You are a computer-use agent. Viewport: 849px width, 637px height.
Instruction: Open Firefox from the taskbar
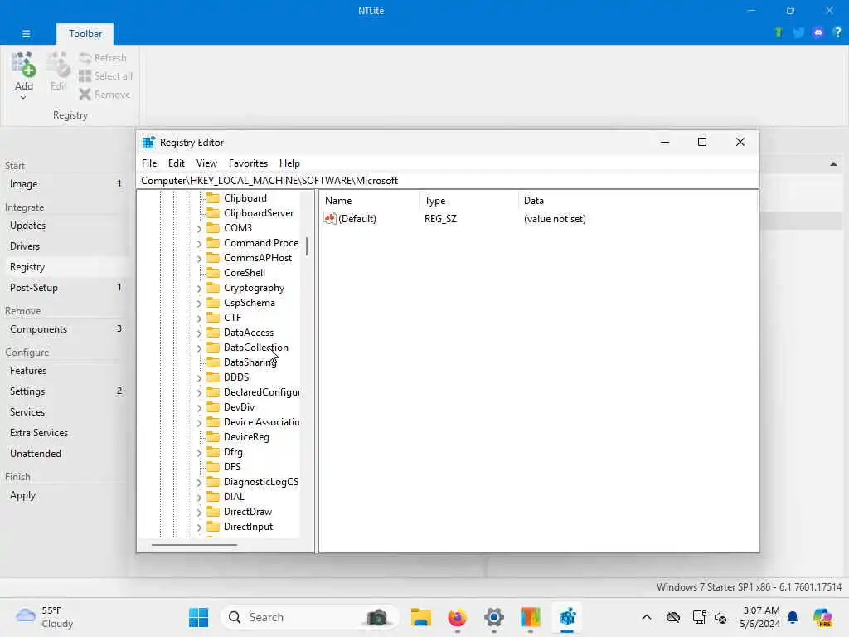[458, 617]
